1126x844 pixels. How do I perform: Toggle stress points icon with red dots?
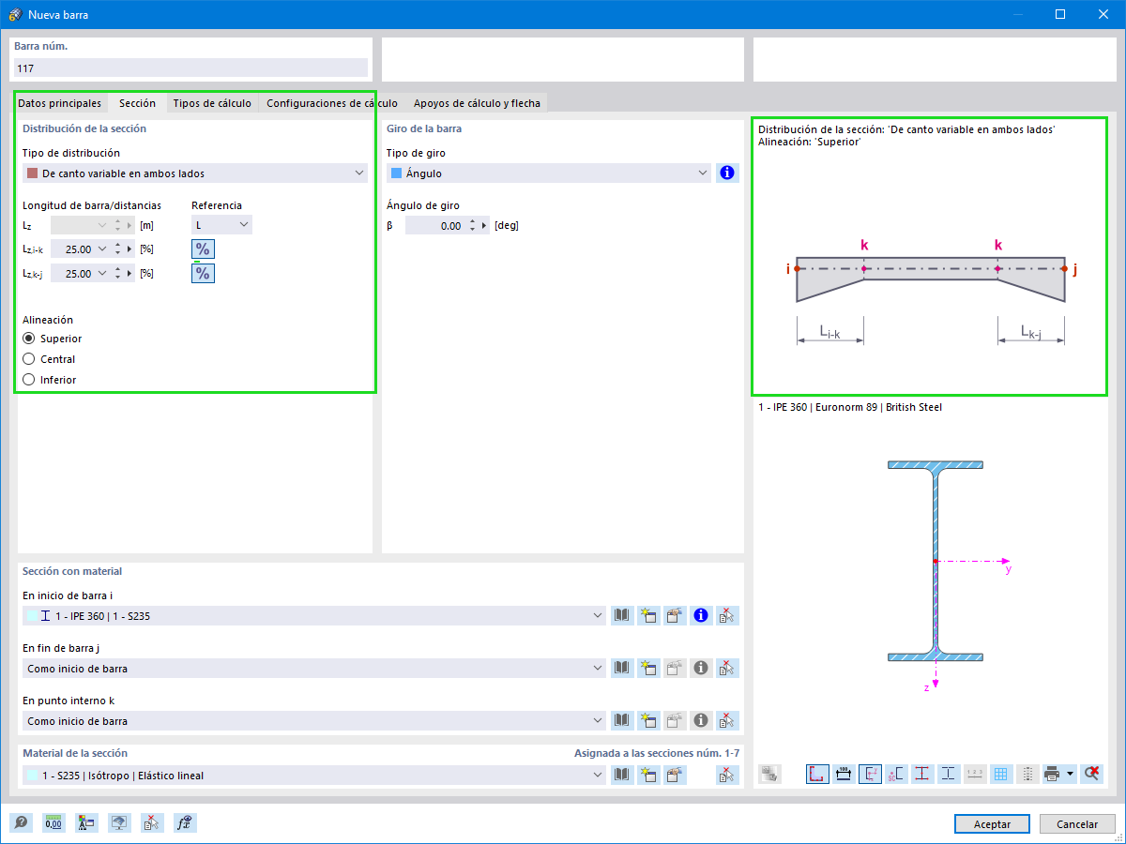coord(922,774)
